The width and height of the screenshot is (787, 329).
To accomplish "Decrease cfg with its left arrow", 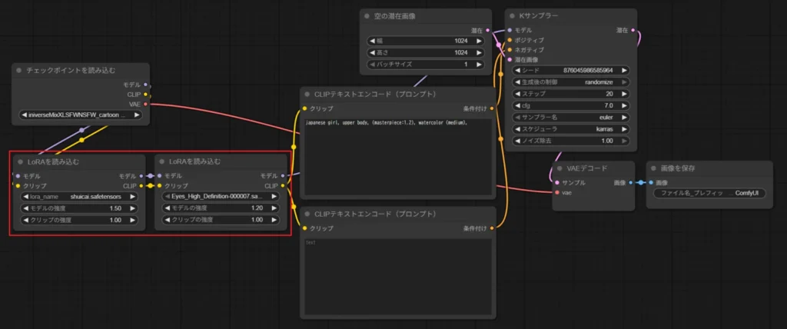I will (x=517, y=105).
